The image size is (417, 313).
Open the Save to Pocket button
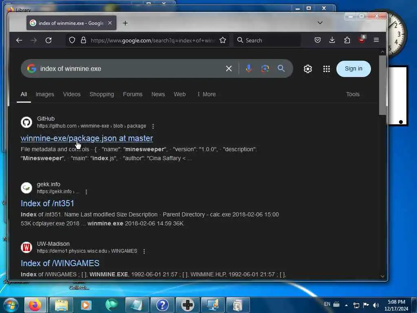317,40
